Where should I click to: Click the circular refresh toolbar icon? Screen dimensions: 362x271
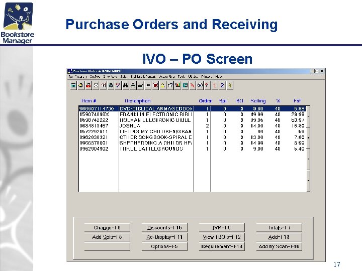click(x=96, y=85)
